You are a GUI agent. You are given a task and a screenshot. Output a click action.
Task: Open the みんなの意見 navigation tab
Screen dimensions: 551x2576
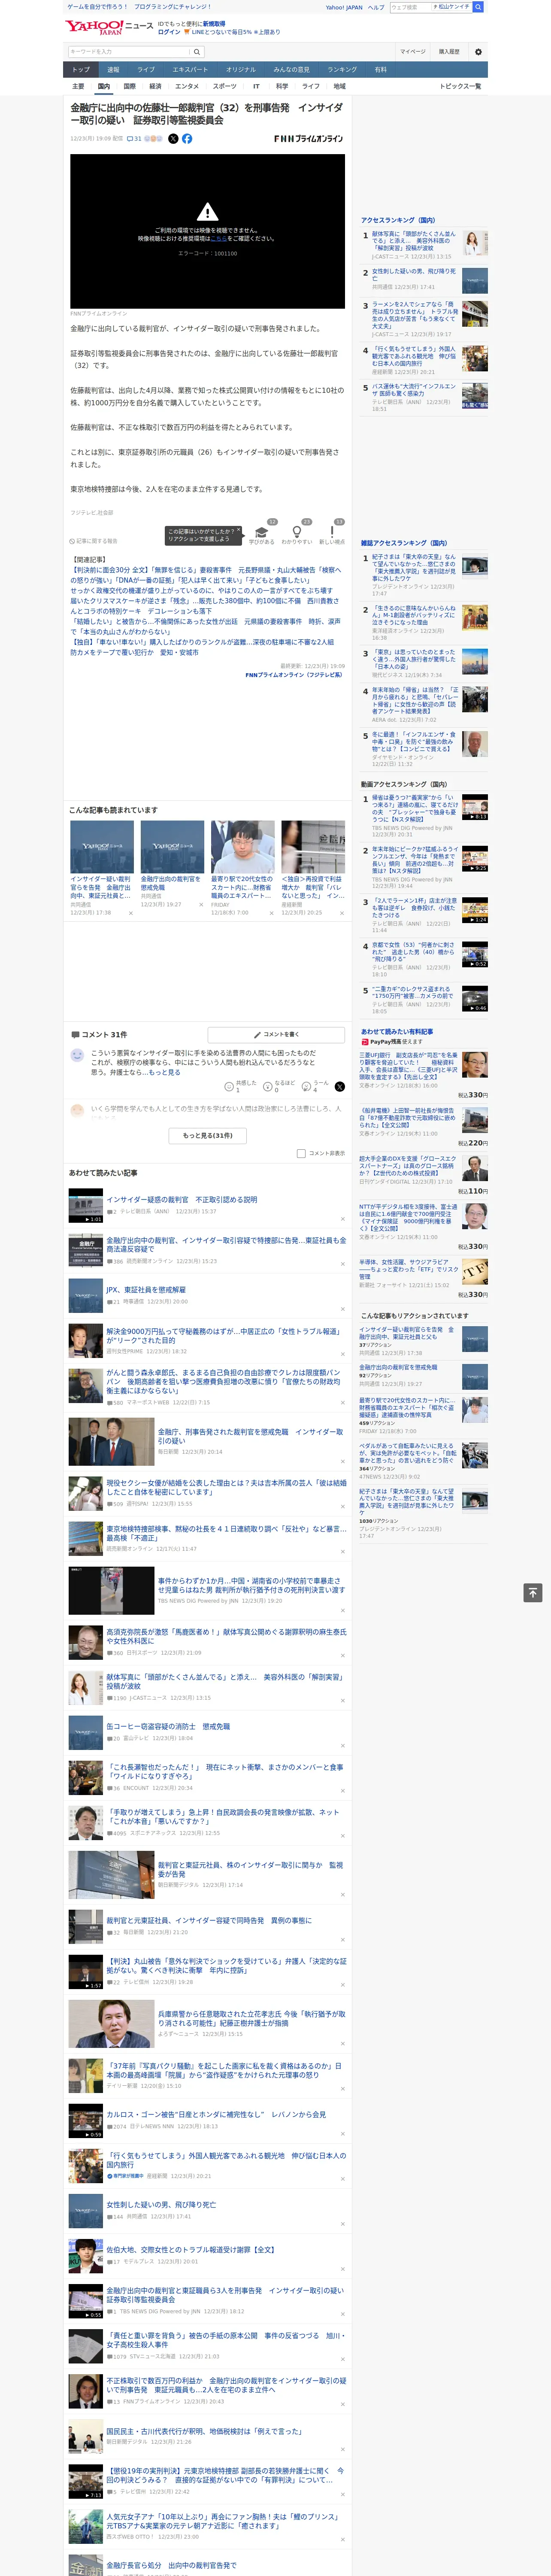(291, 70)
